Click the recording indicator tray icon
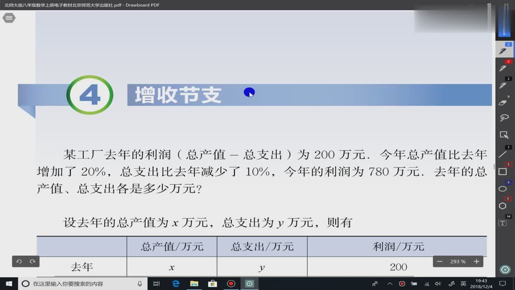 (402, 284)
